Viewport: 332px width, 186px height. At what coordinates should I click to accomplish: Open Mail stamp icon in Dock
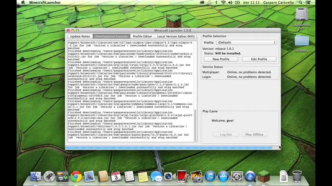89,176
